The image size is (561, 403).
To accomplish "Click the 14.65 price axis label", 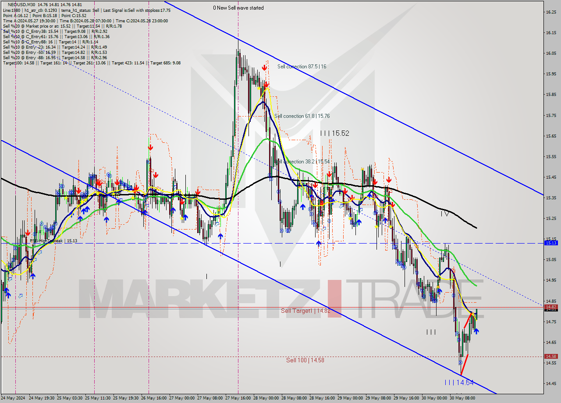I will coord(550,342).
